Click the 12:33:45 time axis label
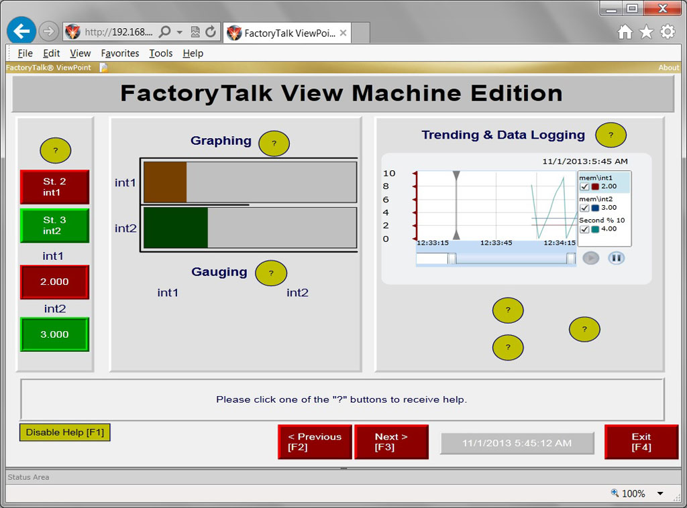 click(x=496, y=243)
